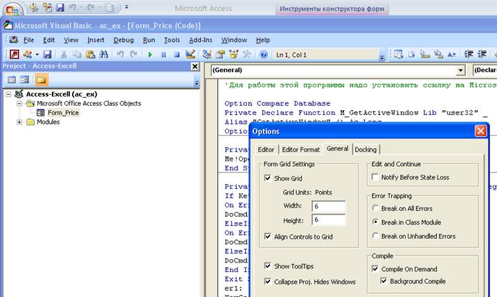Click the Indent icon in Edit toolbar
Image resolution: width=497 pixels, height=297 pixels.
pos(469,55)
